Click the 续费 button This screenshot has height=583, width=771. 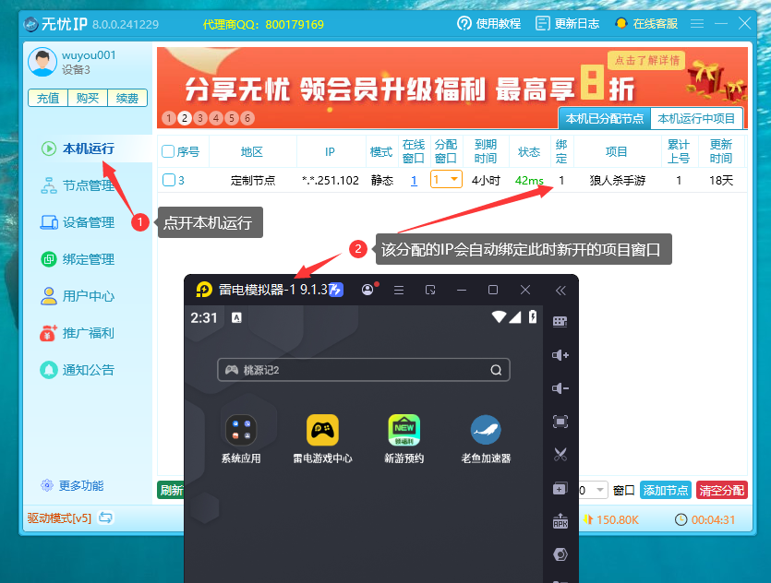coord(127,98)
